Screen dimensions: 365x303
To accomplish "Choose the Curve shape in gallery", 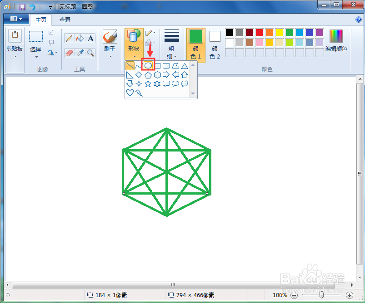I will tap(138, 66).
